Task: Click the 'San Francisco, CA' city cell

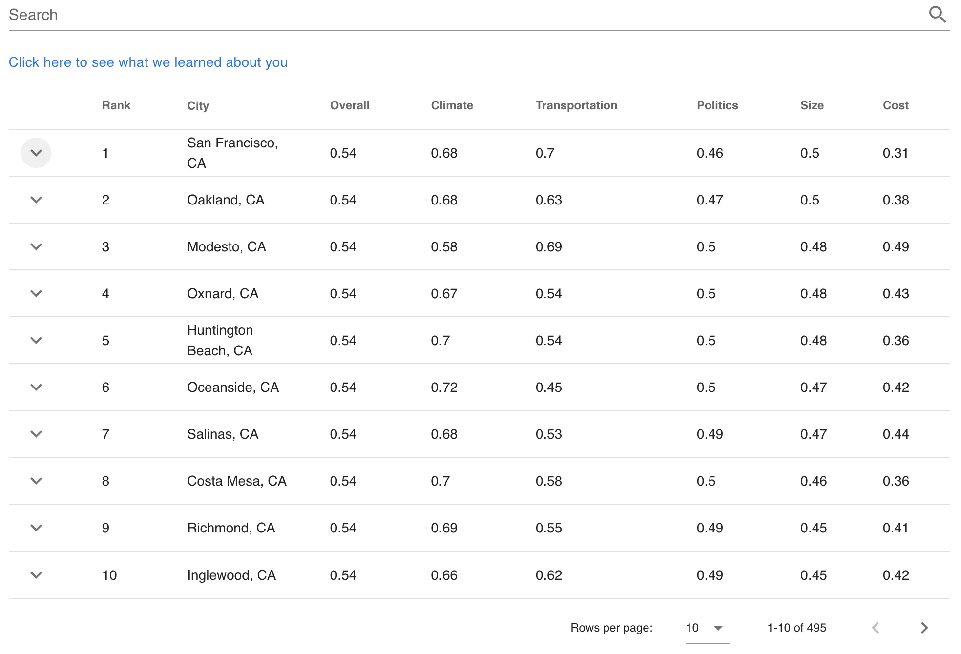Action: coord(232,153)
